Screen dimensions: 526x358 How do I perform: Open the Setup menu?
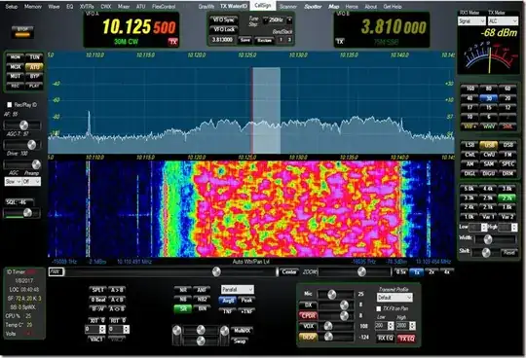[12, 7]
